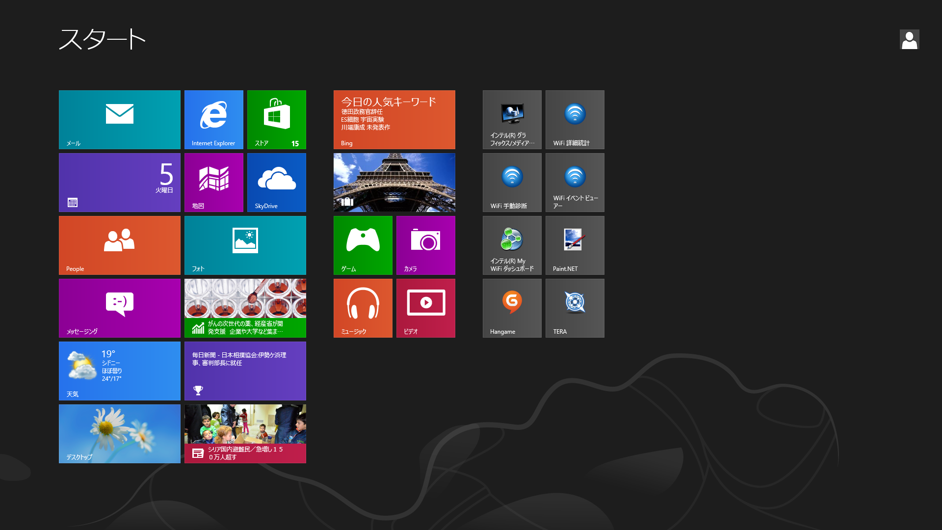Launch the Hangame tile
Screen dimensions: 942x530
[512, 308]
